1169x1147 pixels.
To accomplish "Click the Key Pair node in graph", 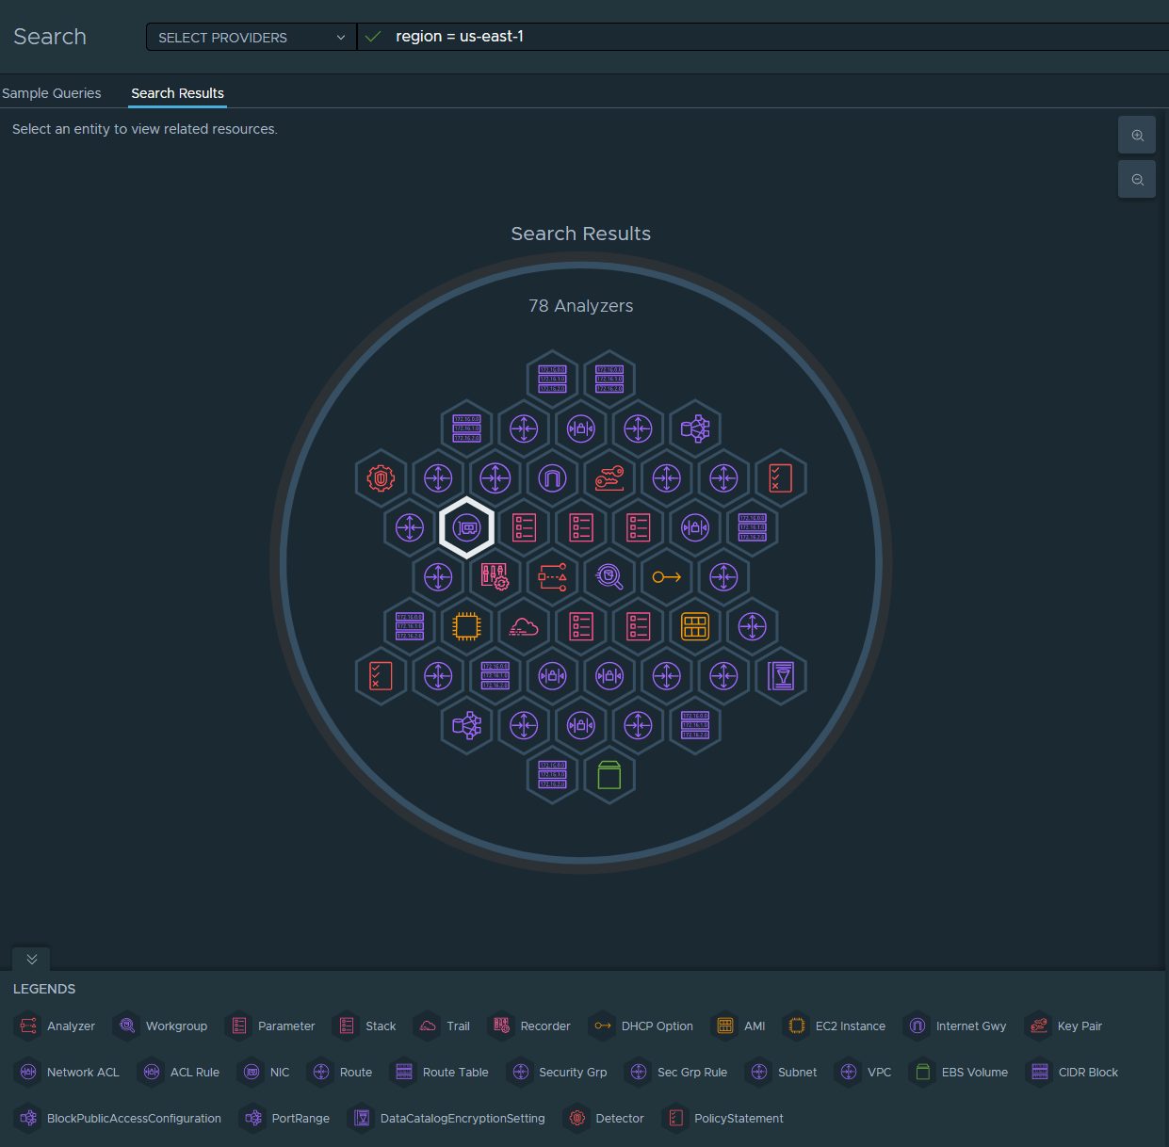I will 609,478.
